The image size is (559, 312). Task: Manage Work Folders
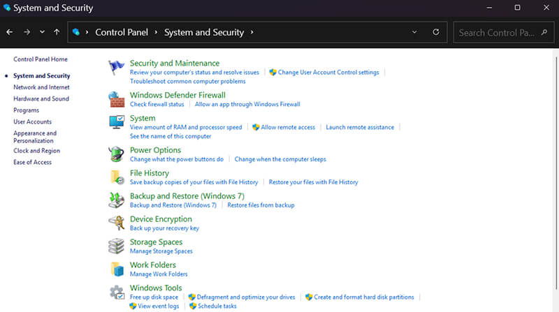click(x=159, y=274)
